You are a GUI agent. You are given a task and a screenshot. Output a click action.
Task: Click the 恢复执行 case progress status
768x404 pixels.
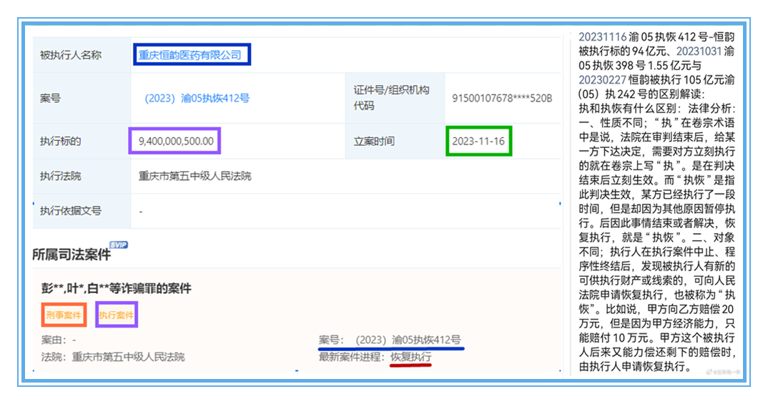click(411, 357)
